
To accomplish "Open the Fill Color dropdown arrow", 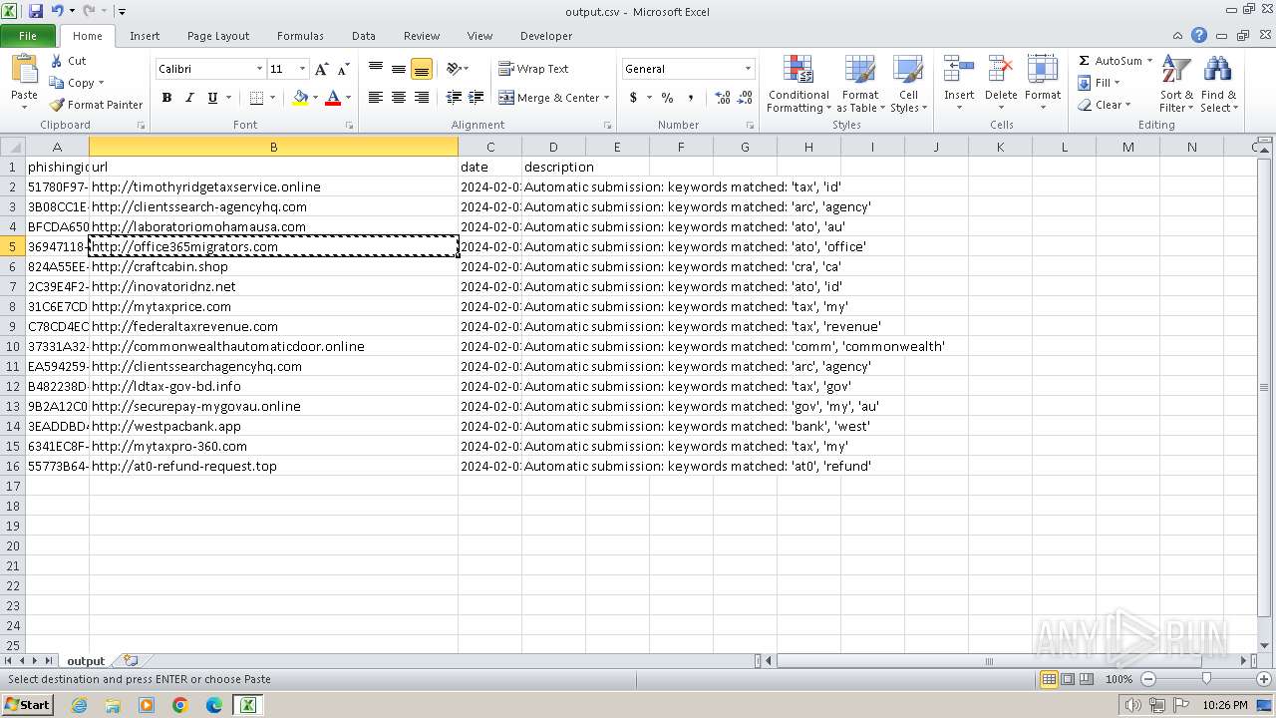I will (x=315, y=98).
